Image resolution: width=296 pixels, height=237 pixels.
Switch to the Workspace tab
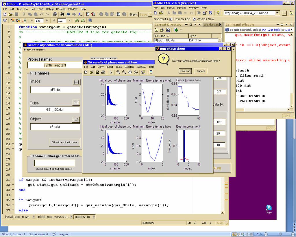click(211, 25)
